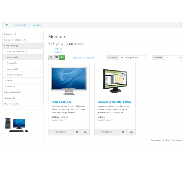Open Порівняння товарів (0) comparison link
The width and height of the screenshot is (184, 171).
coord(84,58)
